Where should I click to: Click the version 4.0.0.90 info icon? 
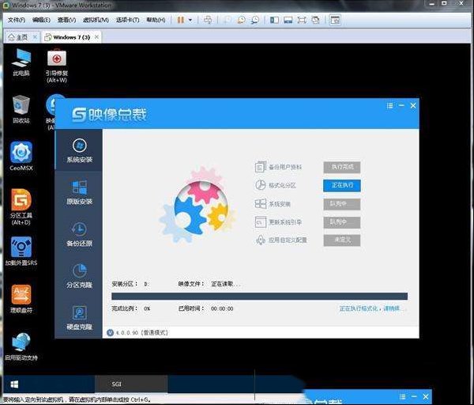(110, 333)
